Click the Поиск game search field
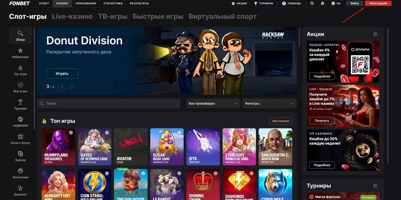Viewport: 401px width, 200px height. [108, 104]
